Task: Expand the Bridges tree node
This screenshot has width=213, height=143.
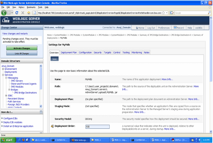Action: tap(9, 90)
